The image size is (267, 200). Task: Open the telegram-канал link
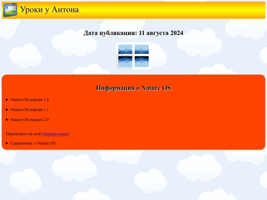point(55,134)
